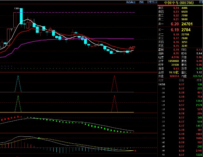Image resolution: width=203 pixels, height=157 pixels.
Task: Click the stock title 中国中车 (601766)
Action: [180, 3]
